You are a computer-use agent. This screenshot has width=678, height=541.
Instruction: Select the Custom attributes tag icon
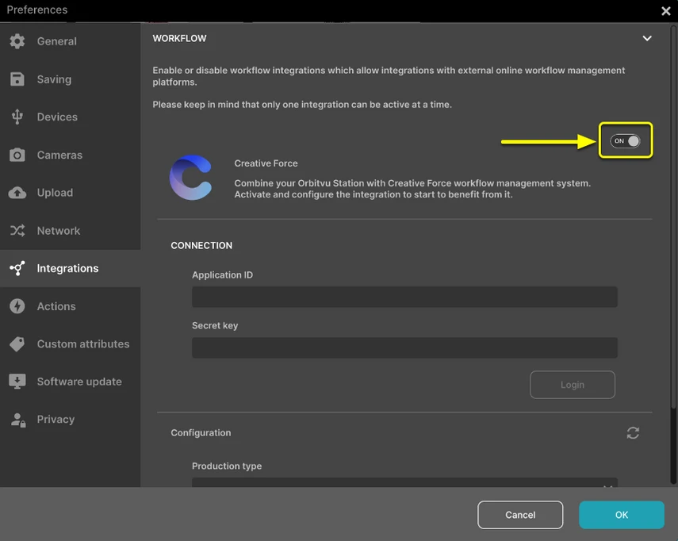pyautogui.click(x=17, y=343)
